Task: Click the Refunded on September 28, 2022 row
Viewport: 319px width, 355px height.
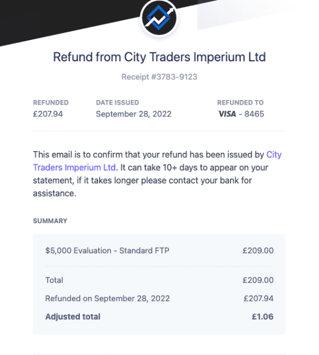Action: click(159, 298)
